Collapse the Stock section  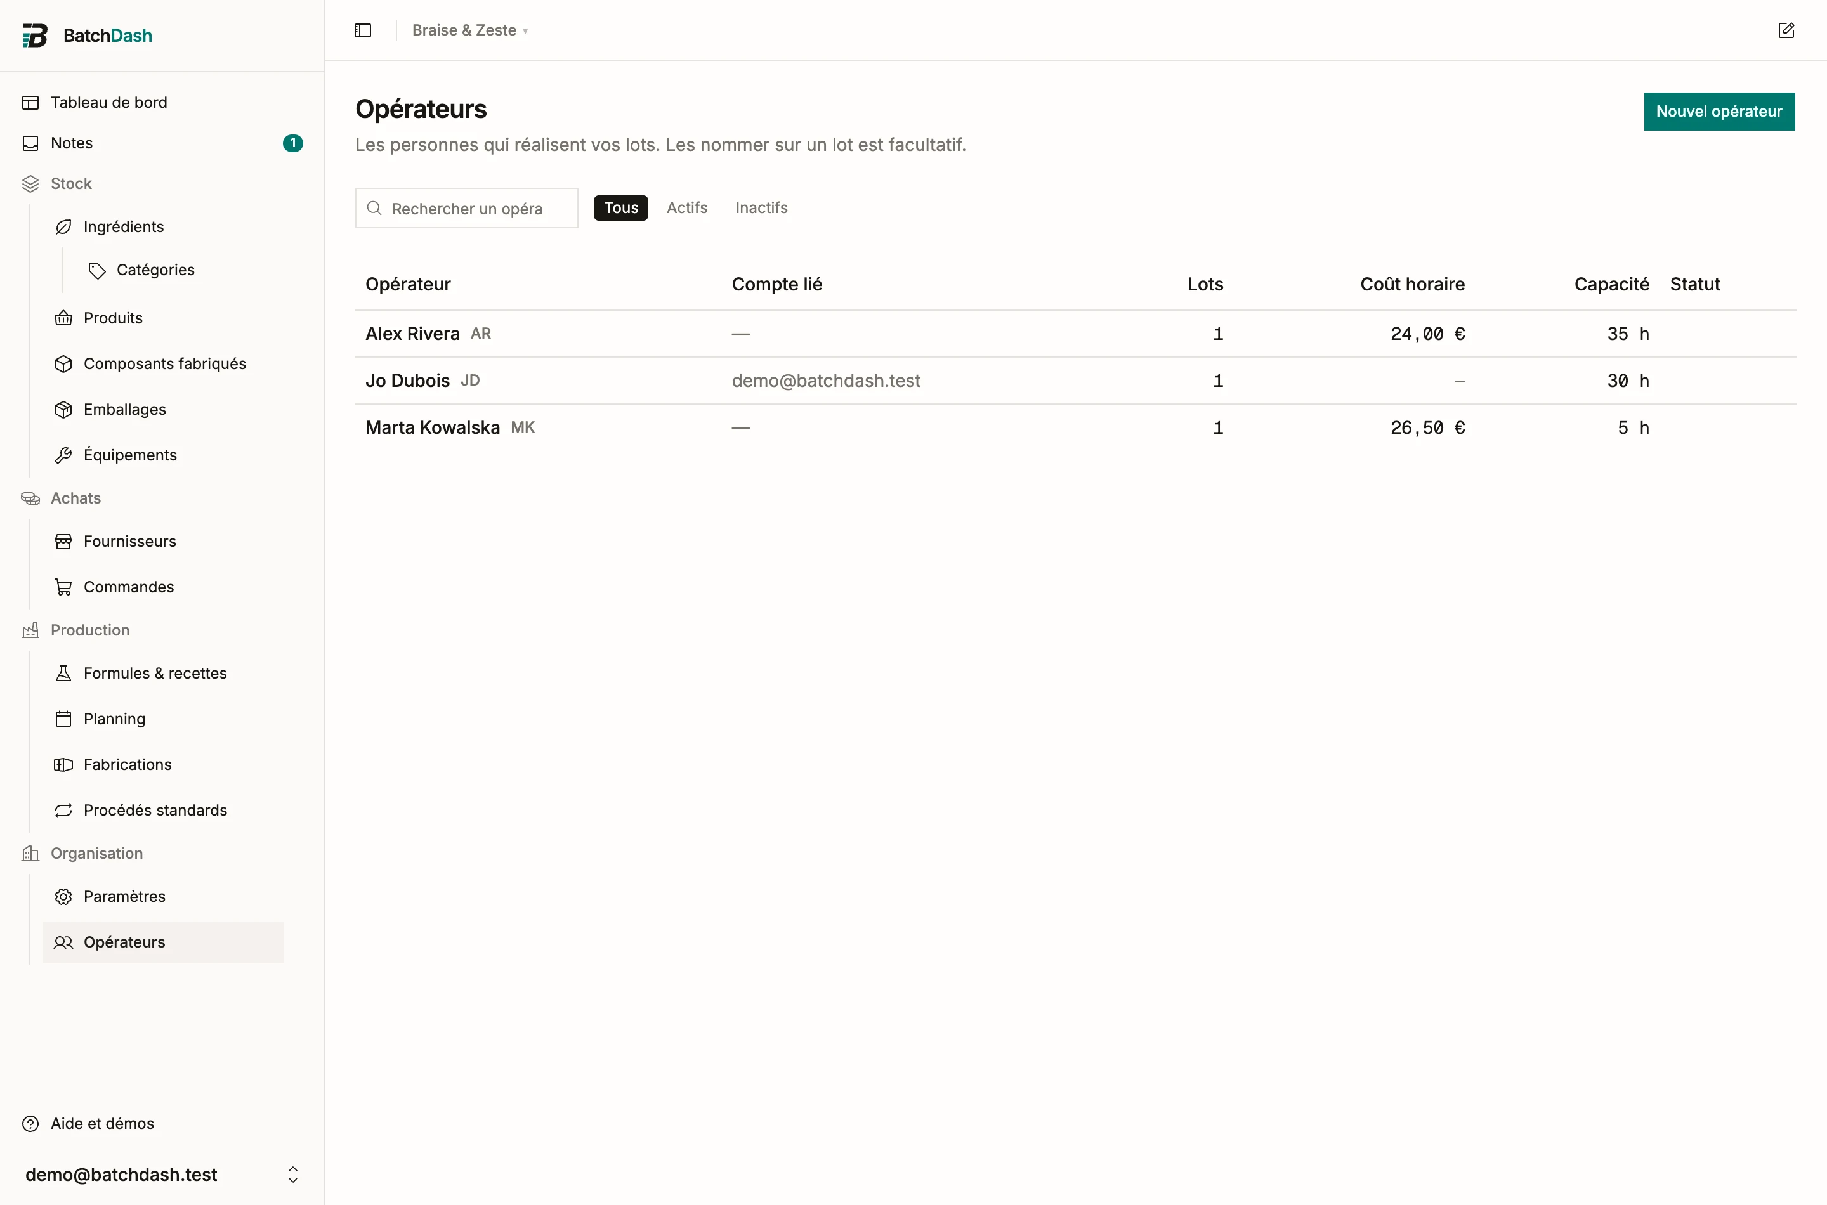coord(70,184)
